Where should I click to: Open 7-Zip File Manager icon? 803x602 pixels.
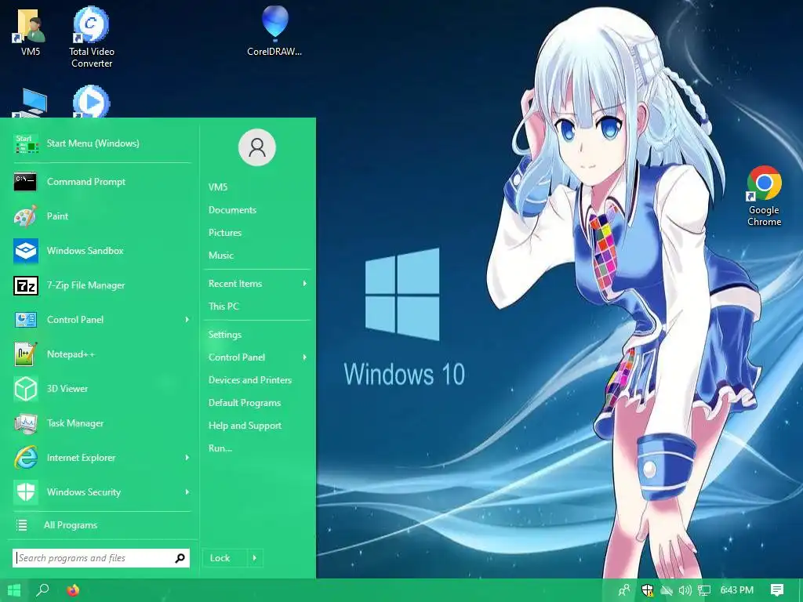click(x=26, y=285)
